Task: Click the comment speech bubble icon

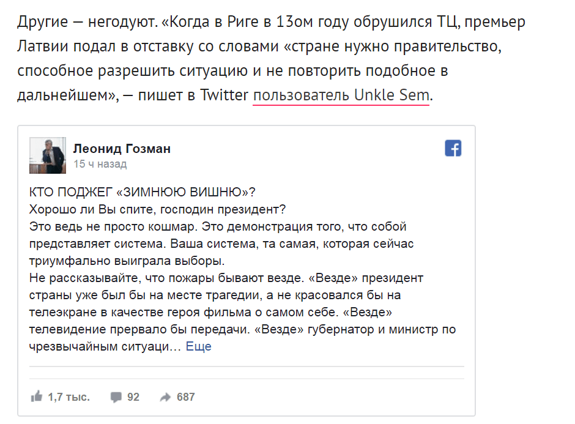Action: point(116,397)
